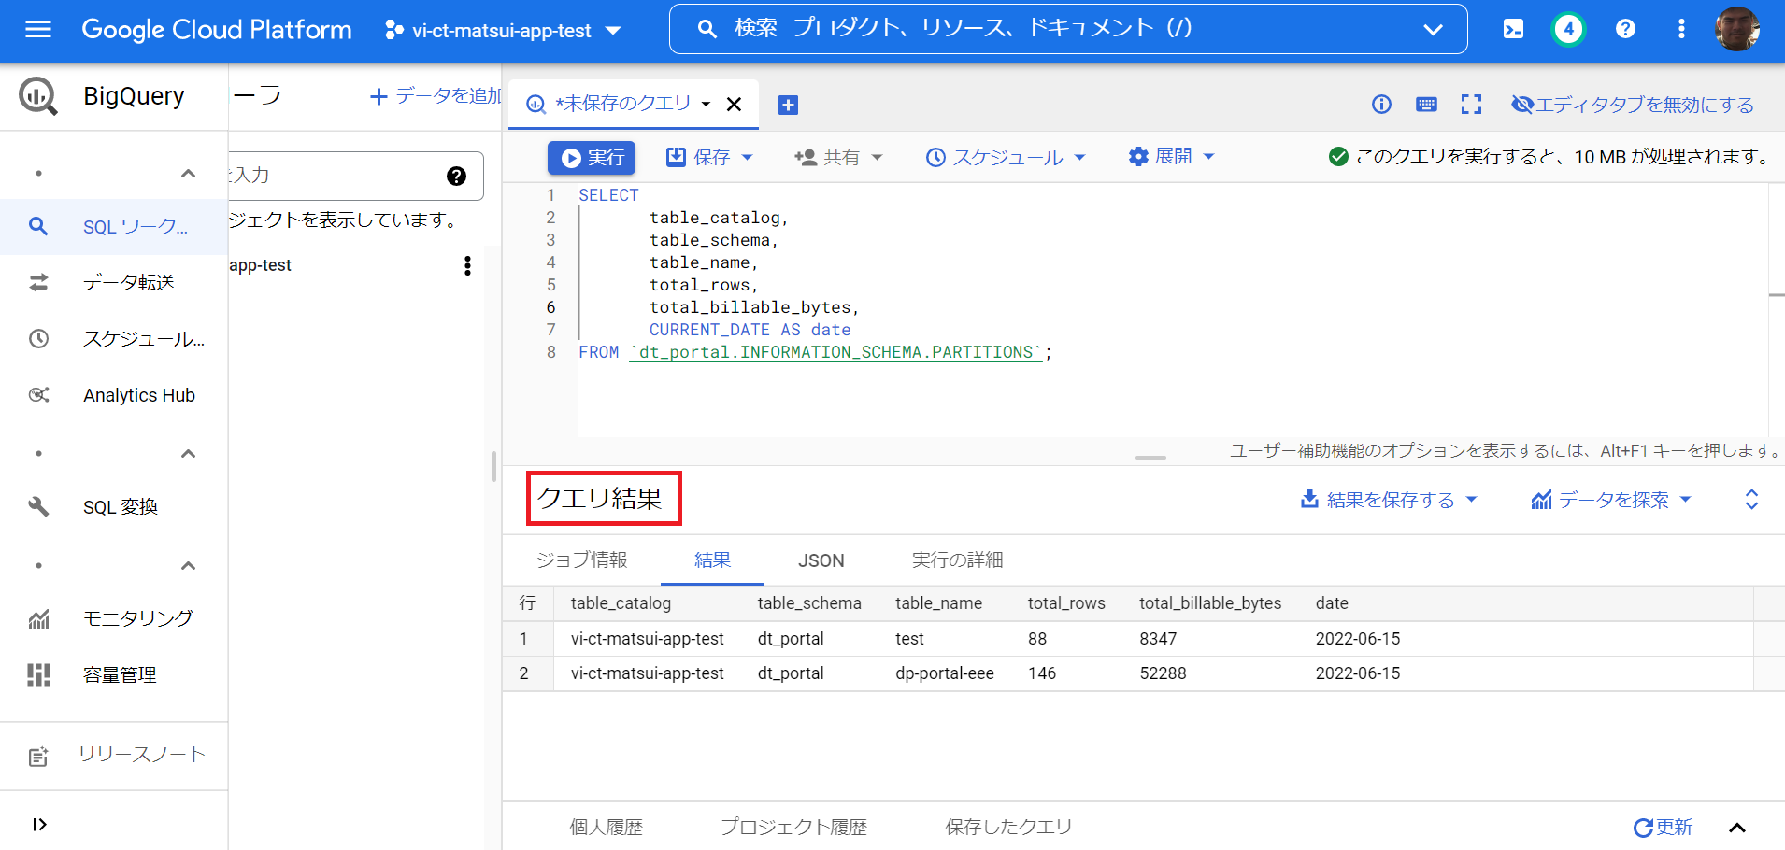Click エディタタブを無効にする button
1785x850 pixels.
tap(1633, 105)
